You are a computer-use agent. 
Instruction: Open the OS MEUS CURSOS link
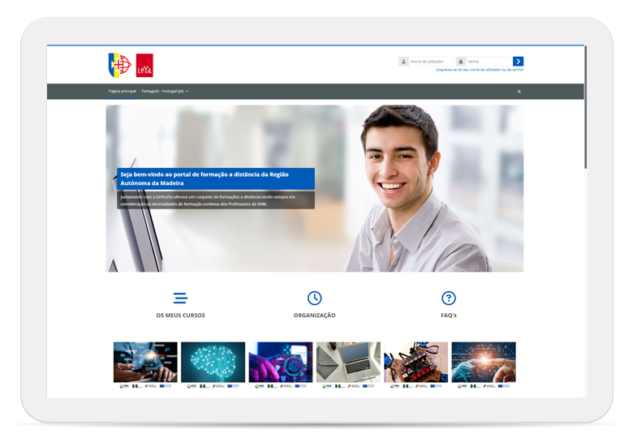coord(180,316)
